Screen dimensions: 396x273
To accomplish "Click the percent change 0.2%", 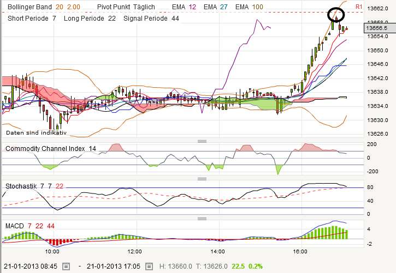I will 256,266.
